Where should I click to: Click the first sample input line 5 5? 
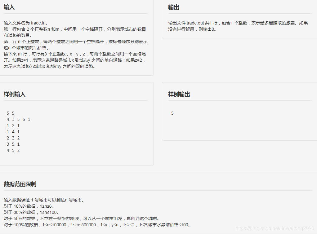pos(10,113)
